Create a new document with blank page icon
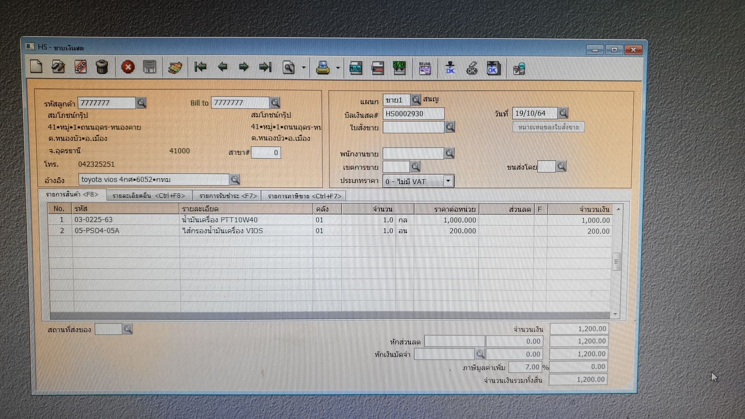The width and height of the screenshot is (745, 419). point(36,67)
